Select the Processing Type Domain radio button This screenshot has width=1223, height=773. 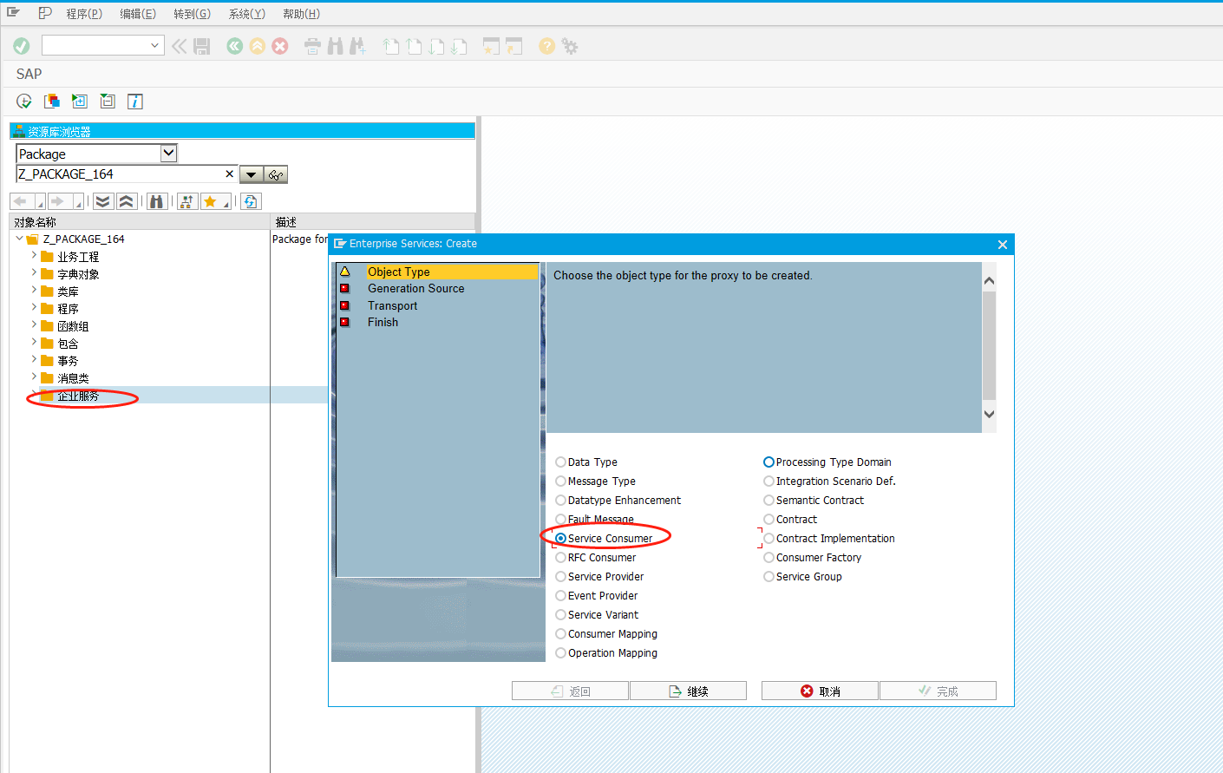coord(768,462)
